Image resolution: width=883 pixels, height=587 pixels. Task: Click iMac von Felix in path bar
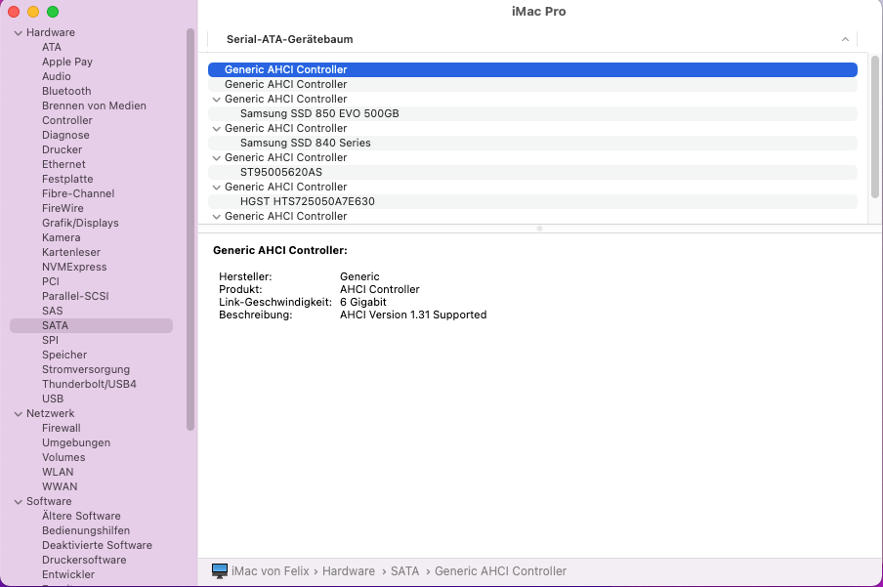271,571
